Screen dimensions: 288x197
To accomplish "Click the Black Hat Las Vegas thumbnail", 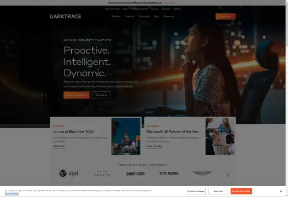I will [x=126, y=137].
